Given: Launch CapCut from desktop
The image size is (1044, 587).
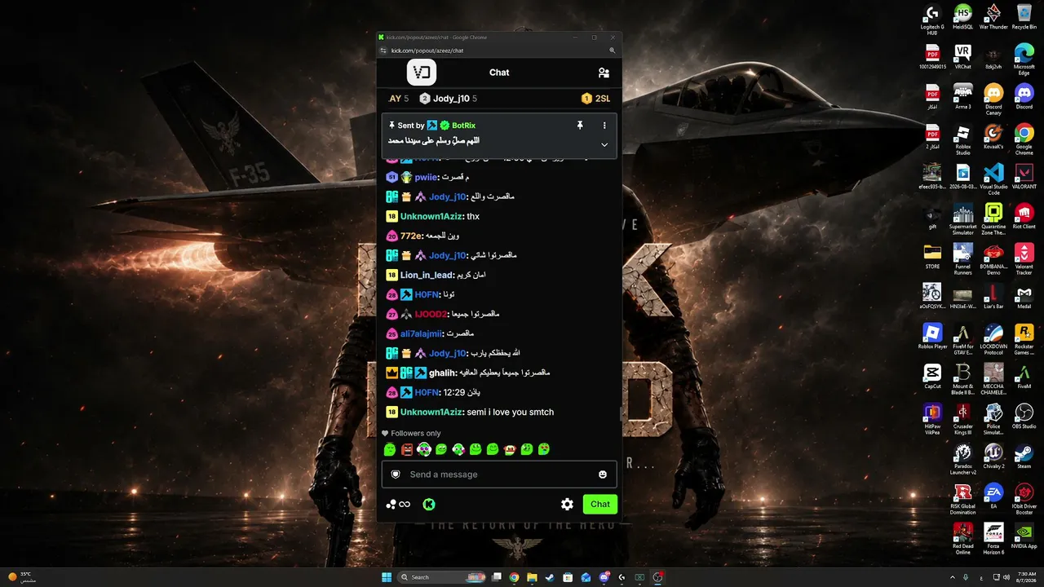Looking at the screenshot, I should (932, 377).
